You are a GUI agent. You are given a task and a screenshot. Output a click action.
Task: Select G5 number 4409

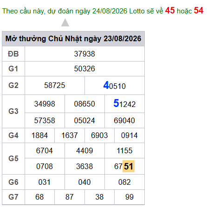point(84,151)
